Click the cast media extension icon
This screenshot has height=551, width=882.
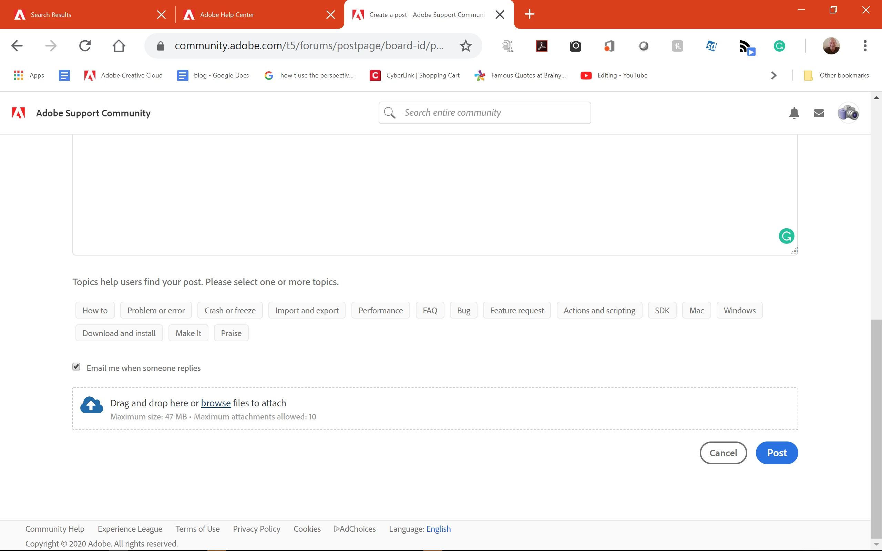coord(746,46)
